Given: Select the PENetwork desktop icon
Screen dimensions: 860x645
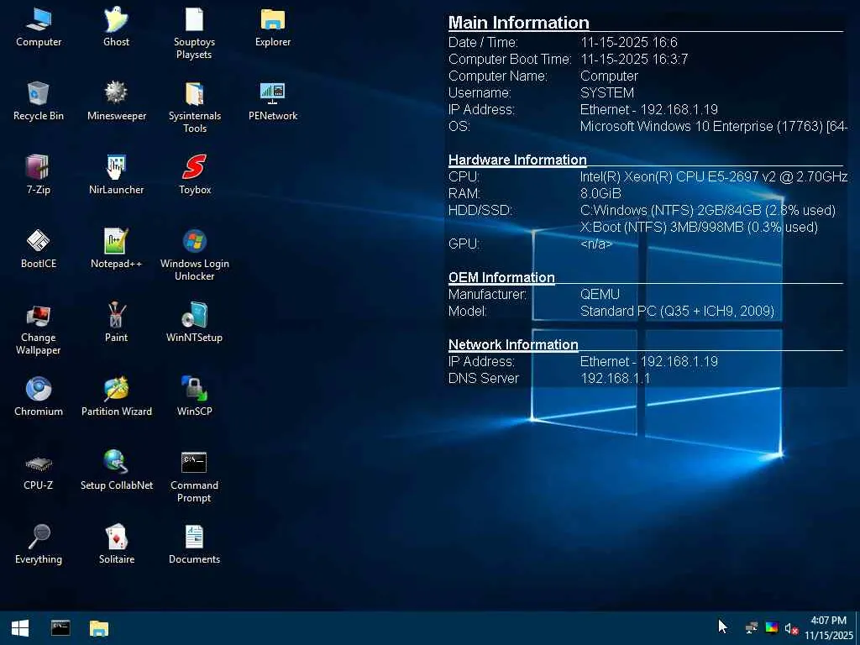Looking at the screenshot, I should point(273,101).
